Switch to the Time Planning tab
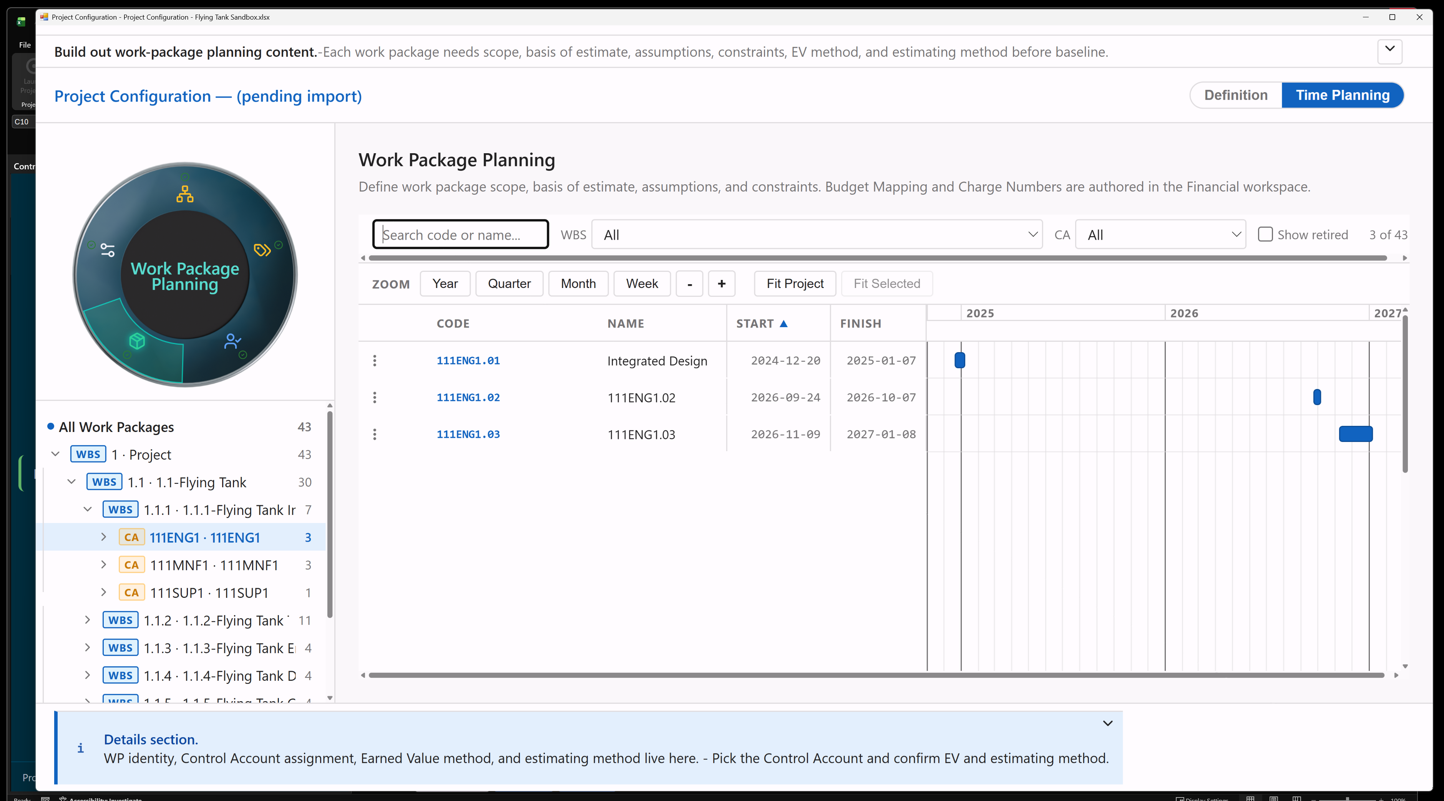 pyautogui.click(x=1343, y=95)
